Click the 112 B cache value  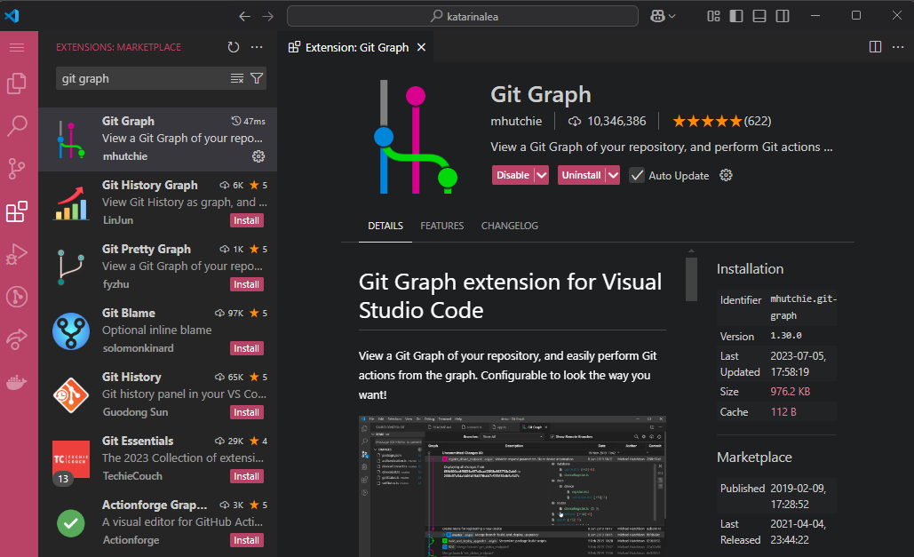[783, 412]
